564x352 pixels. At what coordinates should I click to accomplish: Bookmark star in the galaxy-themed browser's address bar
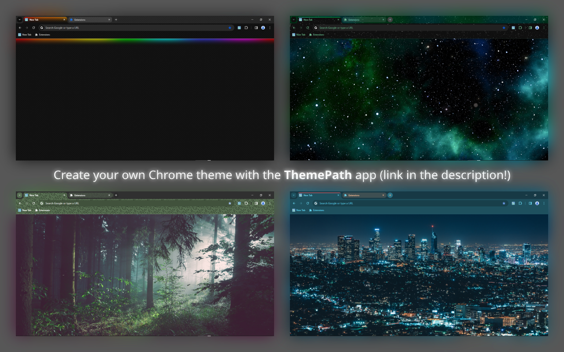coord(504,28)
